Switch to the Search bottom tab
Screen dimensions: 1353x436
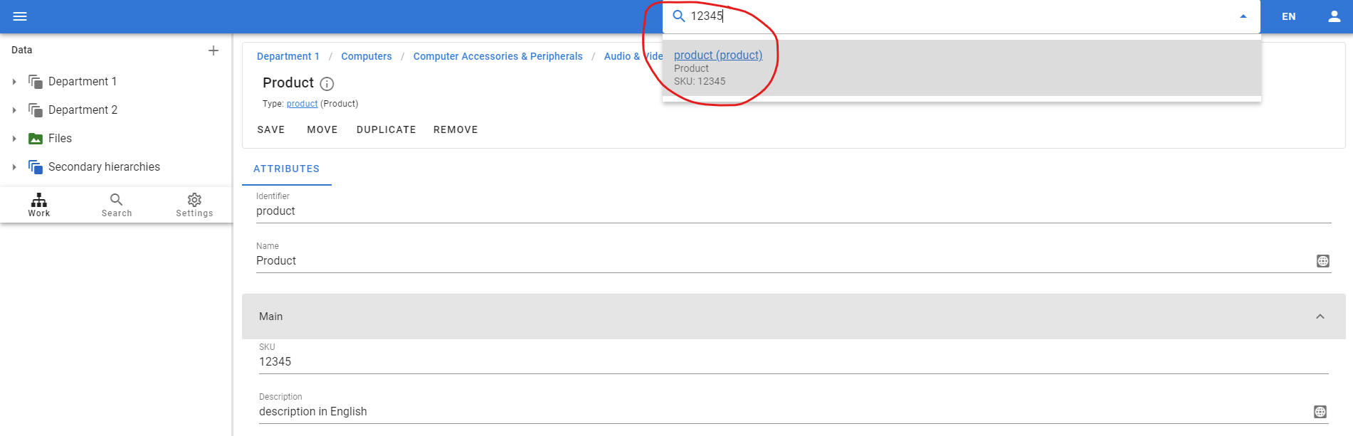(117, 205)
